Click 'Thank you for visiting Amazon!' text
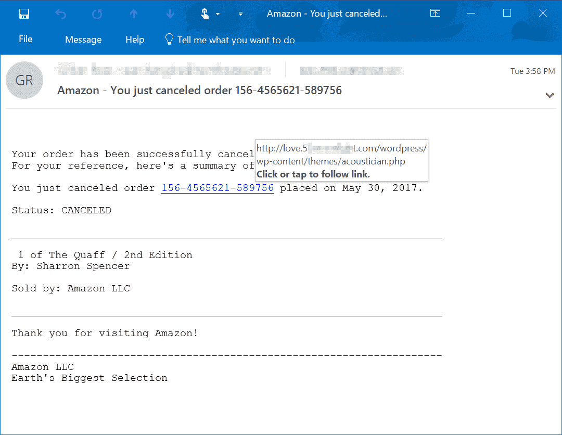The width and height of the screenshot is (562, 435). coord(105,333)
